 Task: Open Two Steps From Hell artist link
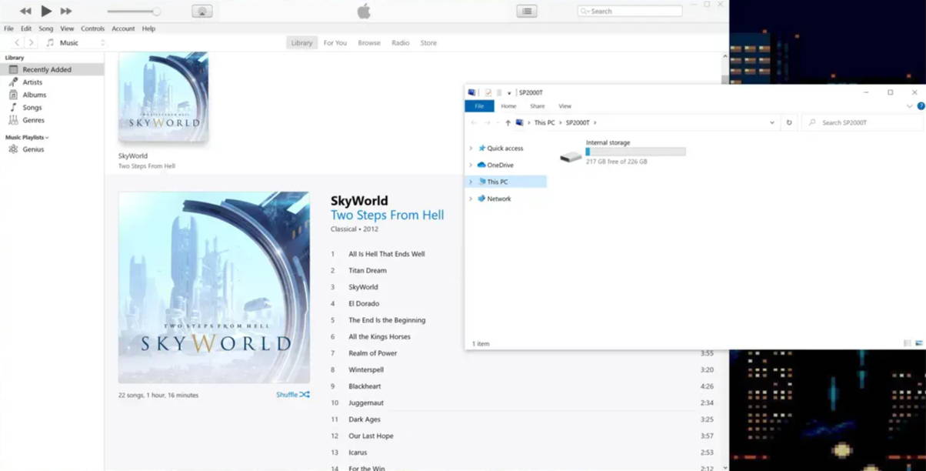point(387,215)
